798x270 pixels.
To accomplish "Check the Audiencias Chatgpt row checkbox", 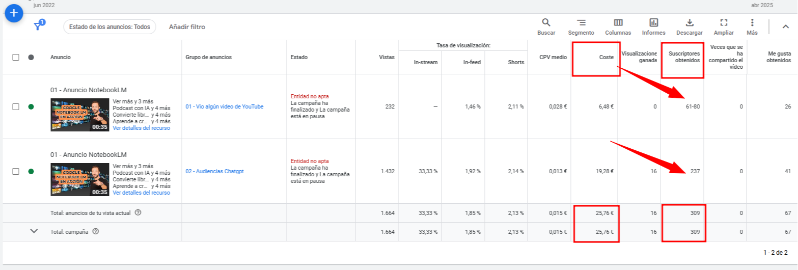I will tap(16, 171).
